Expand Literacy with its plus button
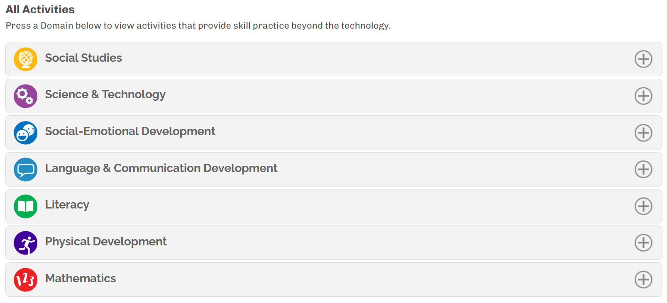The image size is (667, 303). [643, 206]
